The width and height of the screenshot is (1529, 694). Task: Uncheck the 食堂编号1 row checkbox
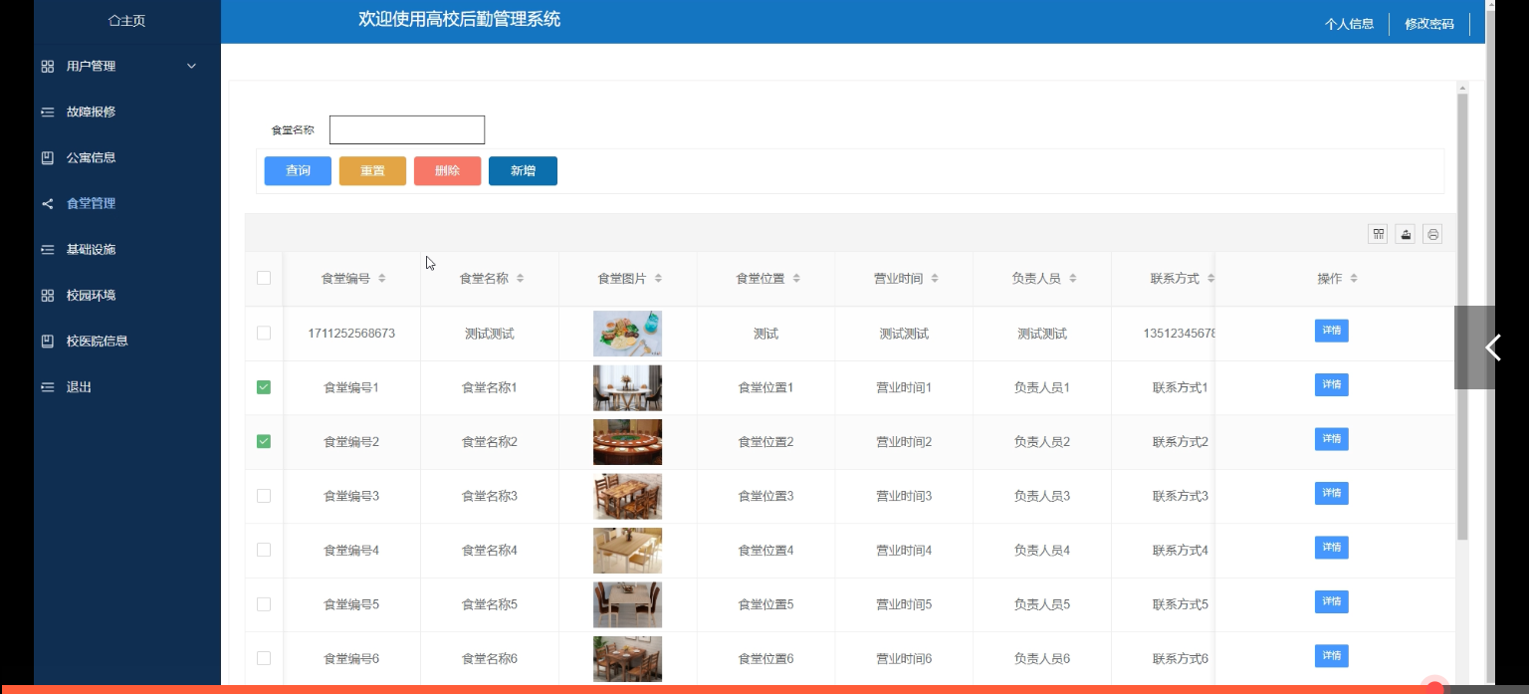264,387
